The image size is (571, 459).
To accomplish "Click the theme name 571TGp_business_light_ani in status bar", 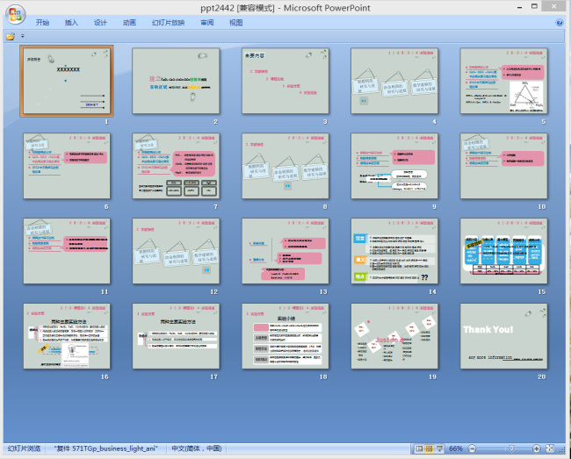I will [106, 448].
